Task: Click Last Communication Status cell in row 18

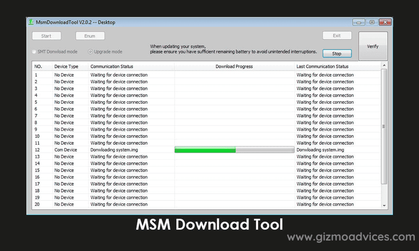Action: pyautogui.click(x=325, y=191)
